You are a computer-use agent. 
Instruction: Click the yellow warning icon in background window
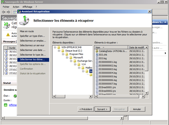8,35
